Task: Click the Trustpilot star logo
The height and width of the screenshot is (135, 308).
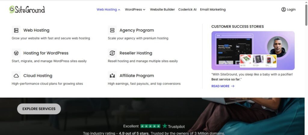Action: pyautogui.click(x=165, y=126)
